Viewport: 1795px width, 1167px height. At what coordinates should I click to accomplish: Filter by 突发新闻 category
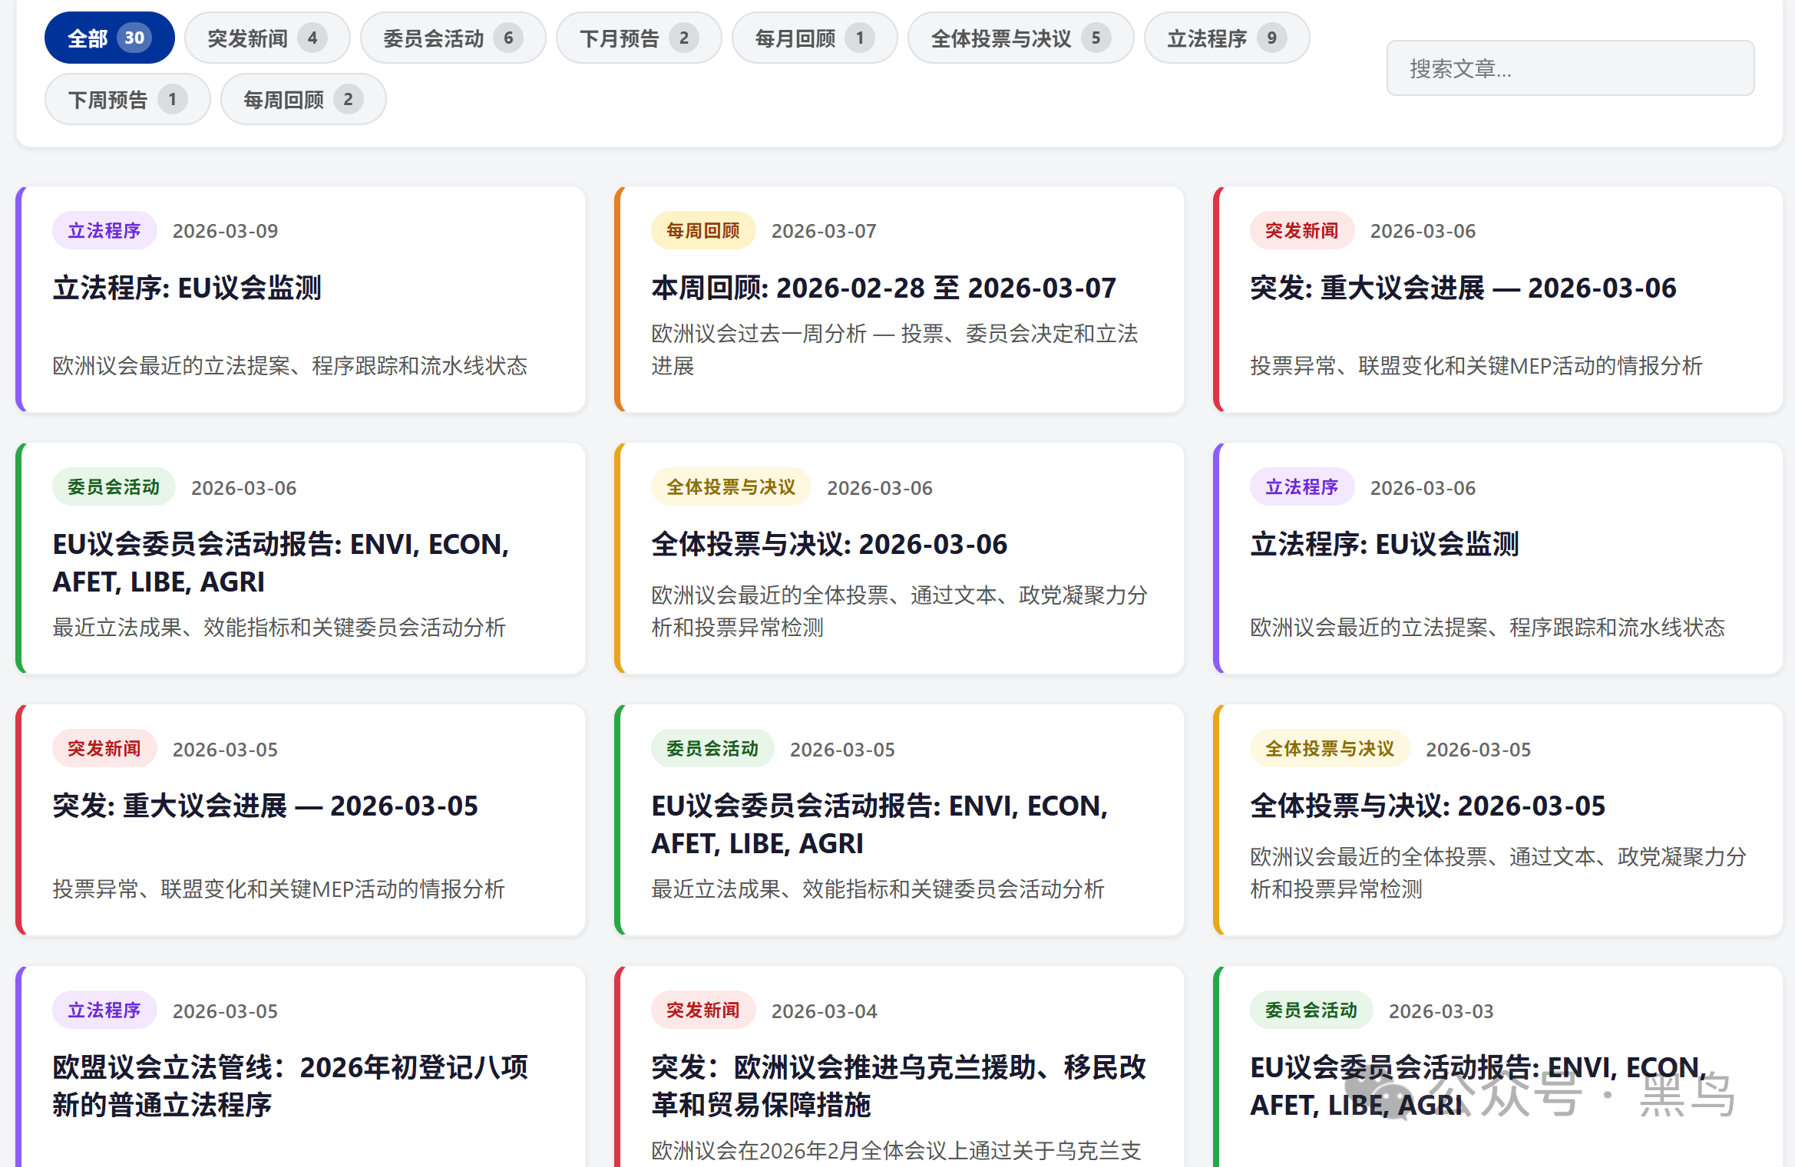point(266,38)
